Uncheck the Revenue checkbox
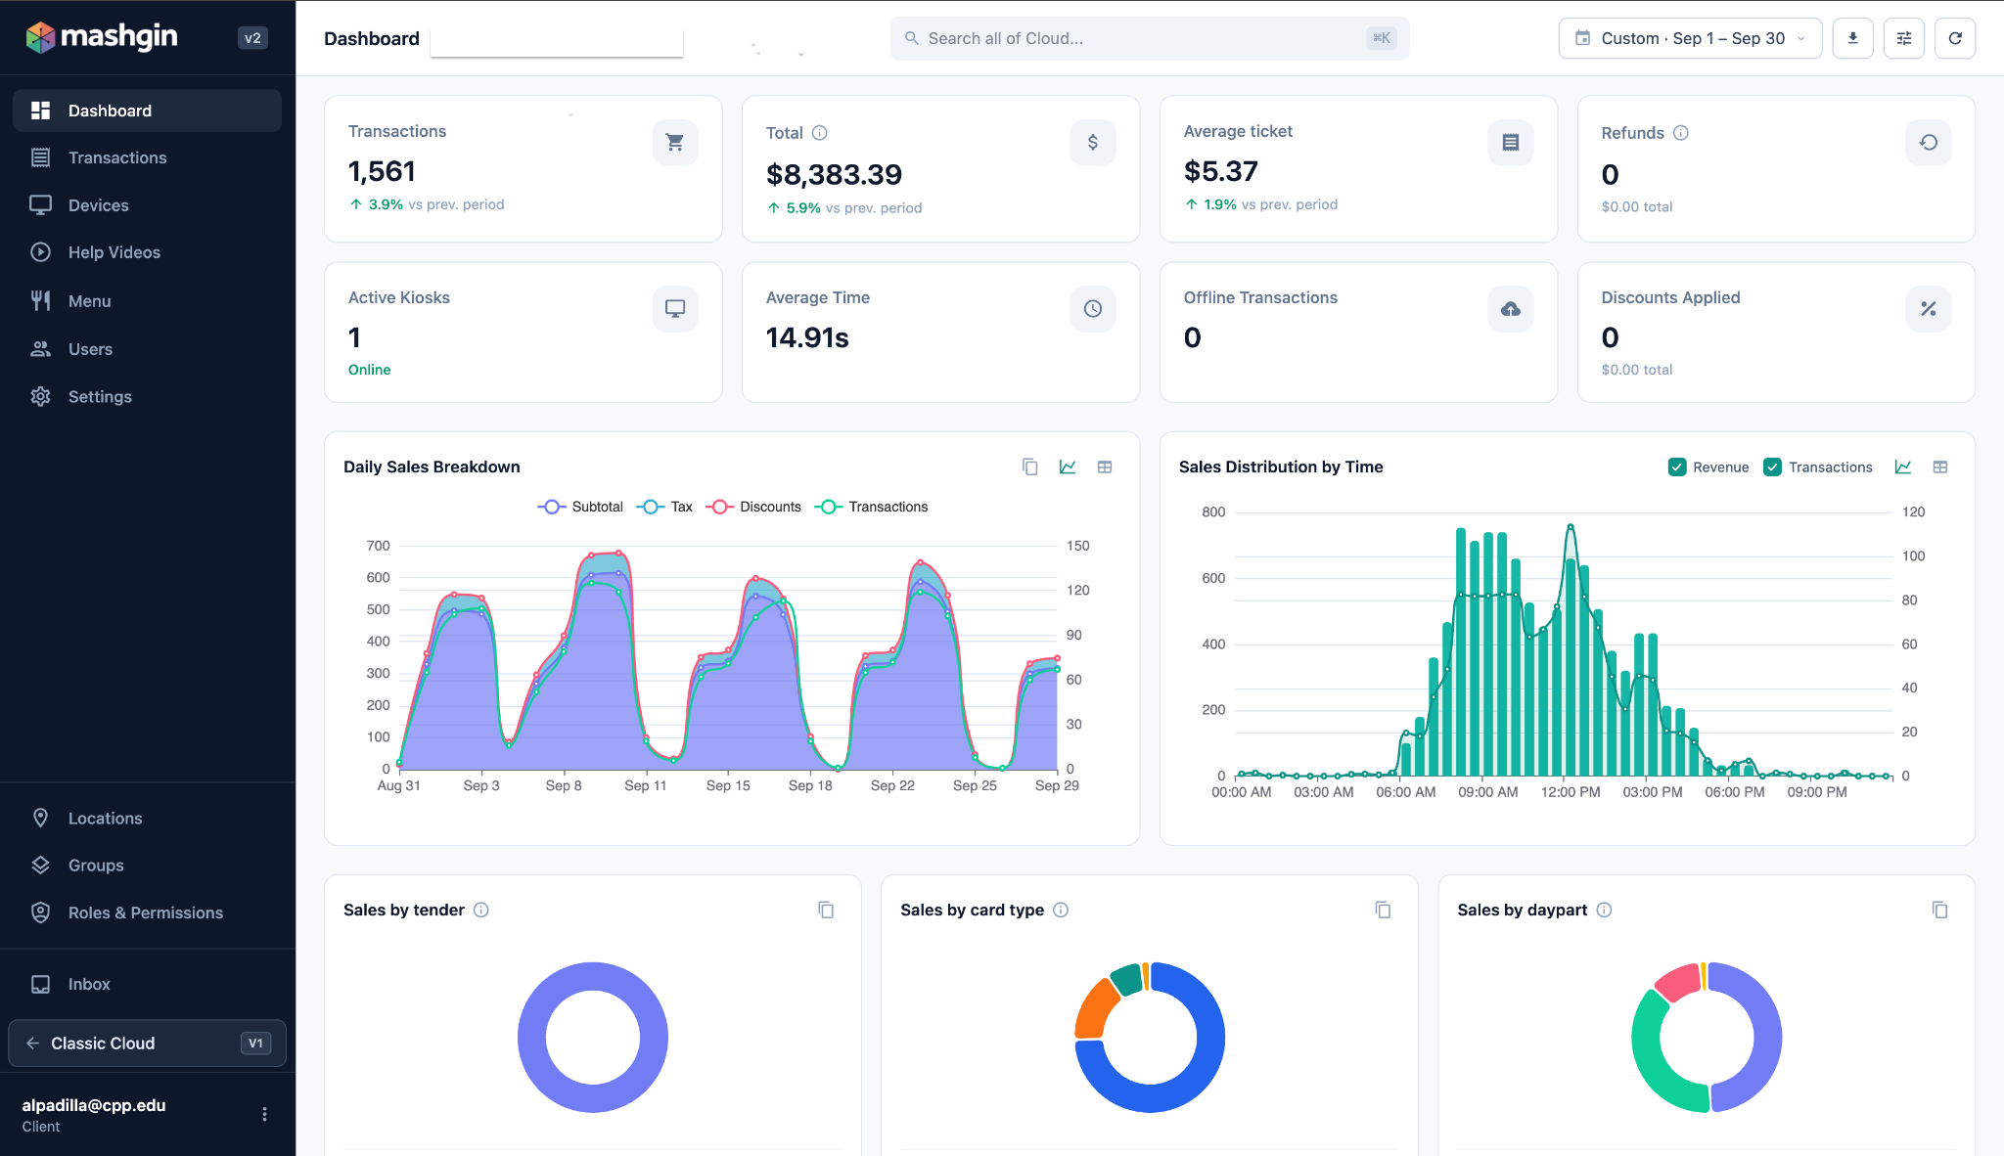Viewport: 2004px width, 1156px height. coord(1676,467)
